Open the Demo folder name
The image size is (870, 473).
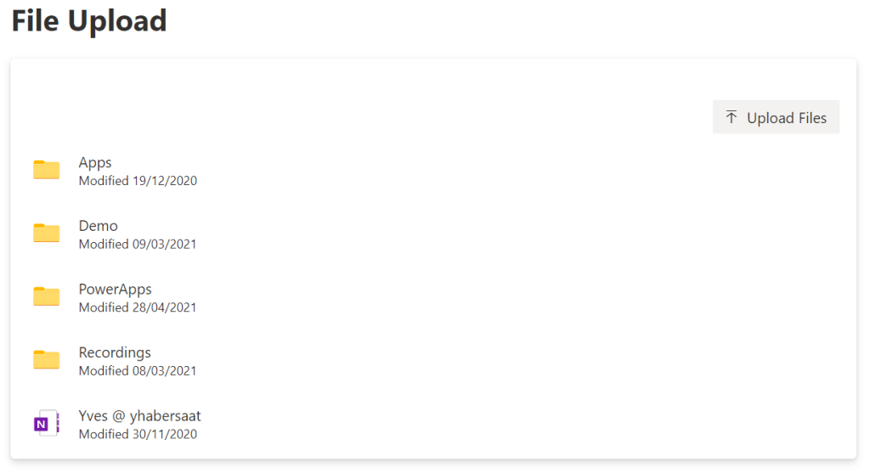98,226
